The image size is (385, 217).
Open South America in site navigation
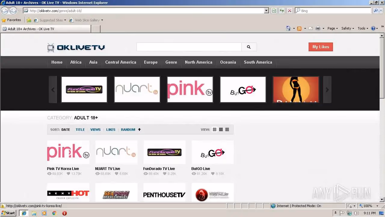click(x=258, y=62)
